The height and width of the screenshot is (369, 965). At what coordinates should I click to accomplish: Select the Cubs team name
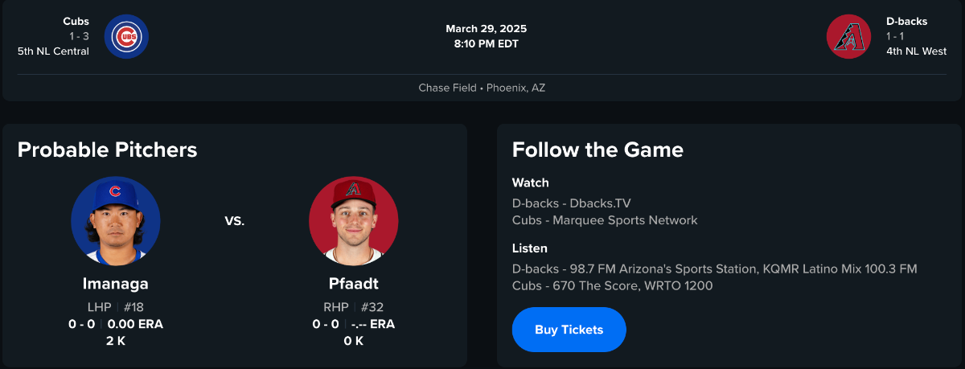point(76,22)
